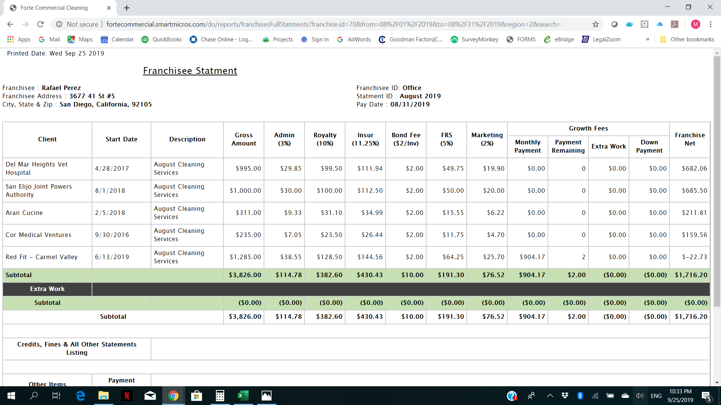This screenshot has width=721, height=405.
Task: Select franchisee name Rafael Perez
Action: [61, 88]
